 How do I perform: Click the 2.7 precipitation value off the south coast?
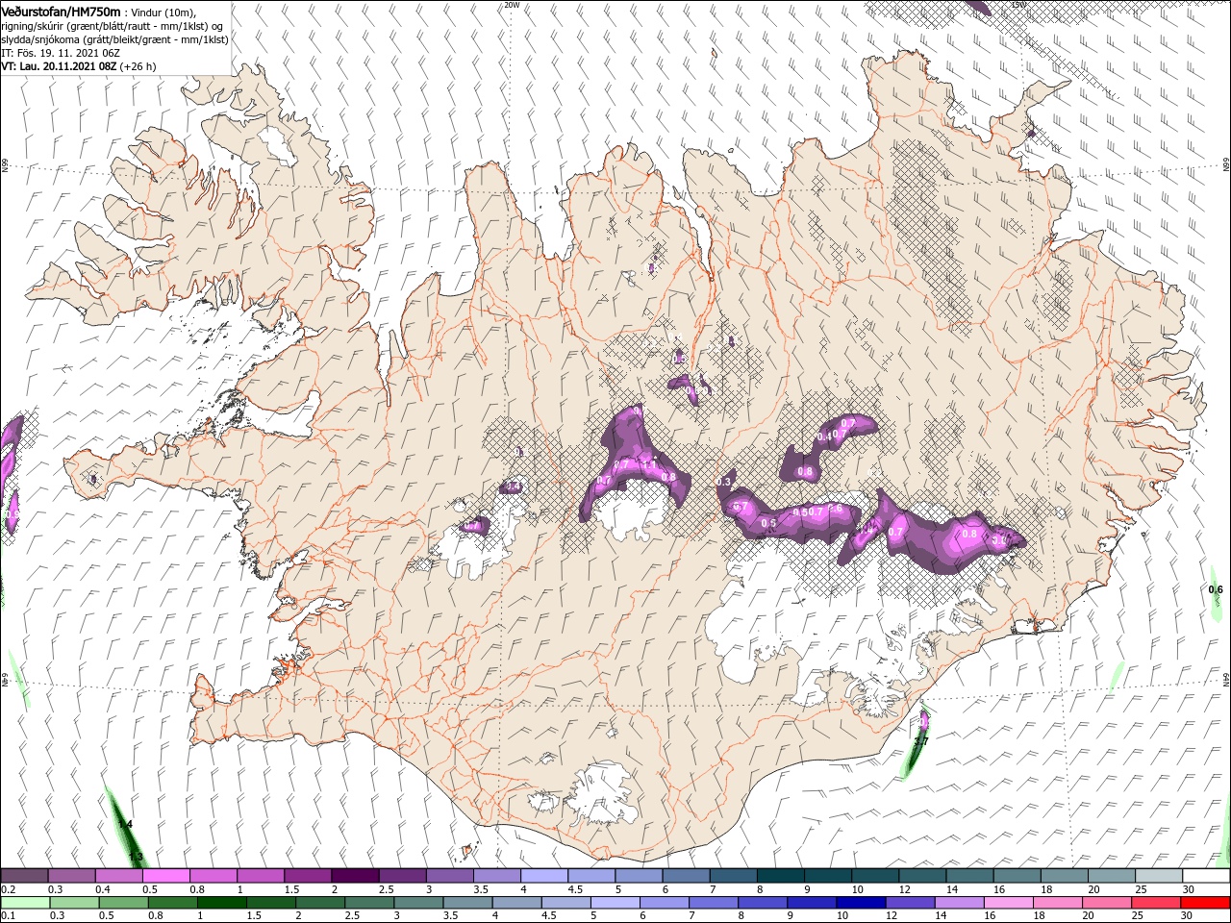click(x=920, y=741)
